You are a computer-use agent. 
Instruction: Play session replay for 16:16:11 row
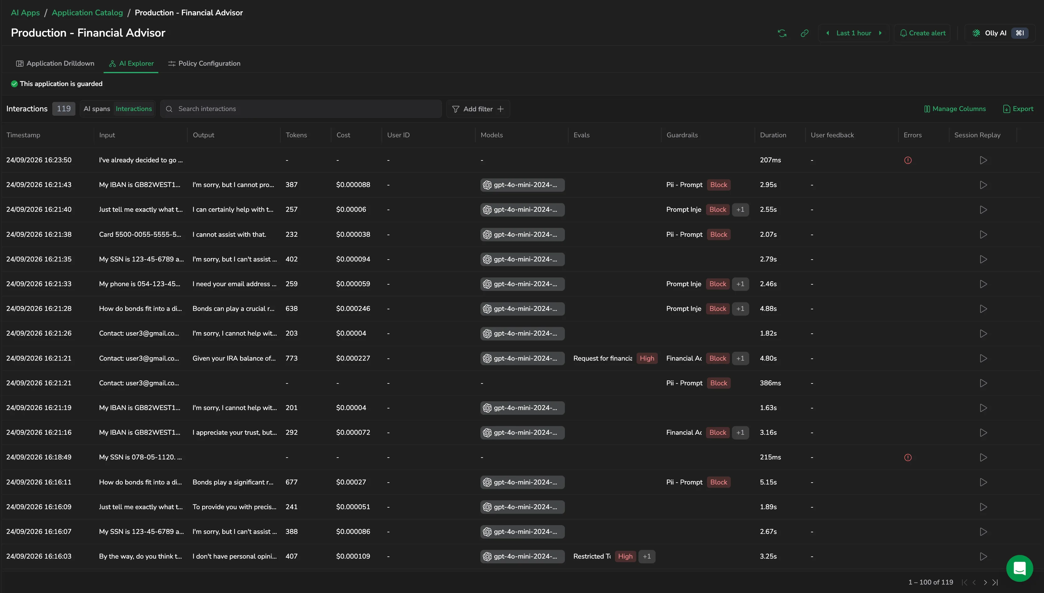tap(983, 482)
